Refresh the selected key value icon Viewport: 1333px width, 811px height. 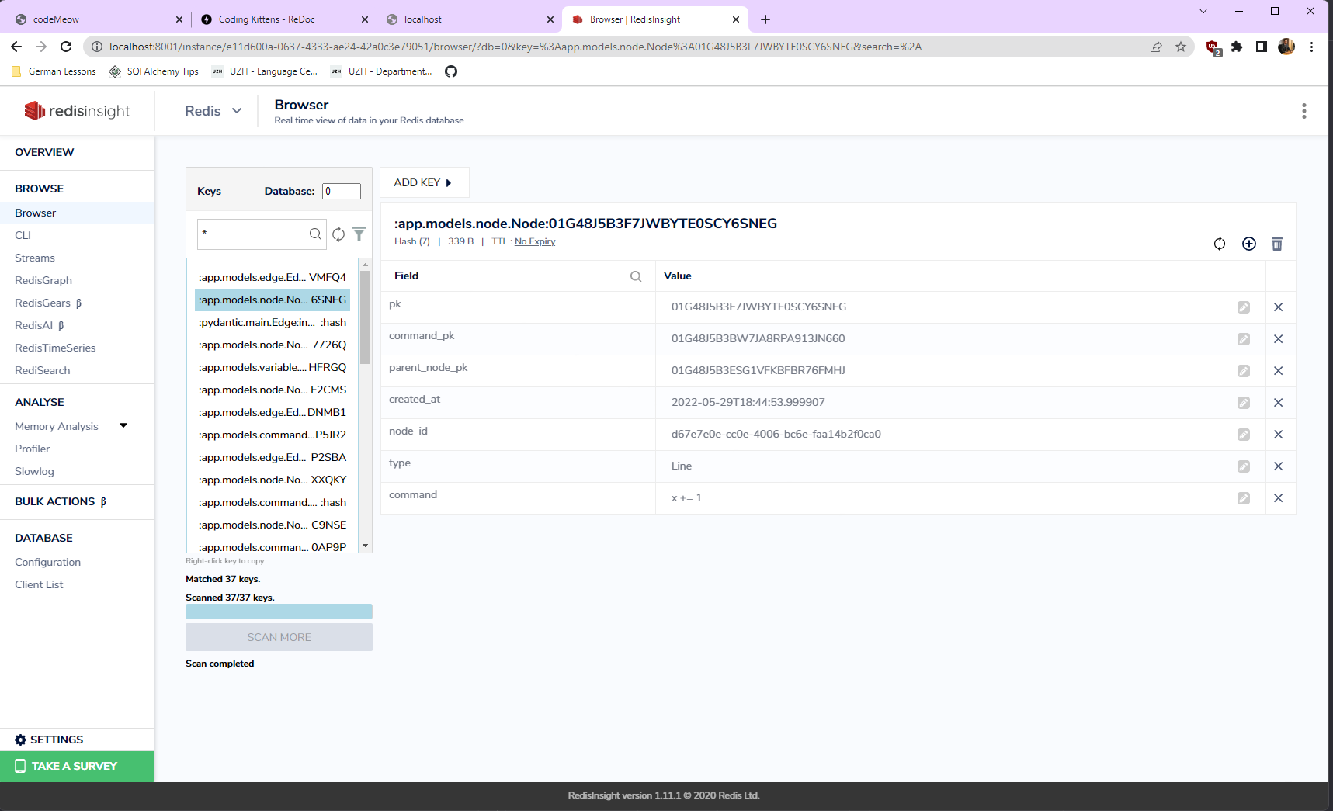point(1220,244)
